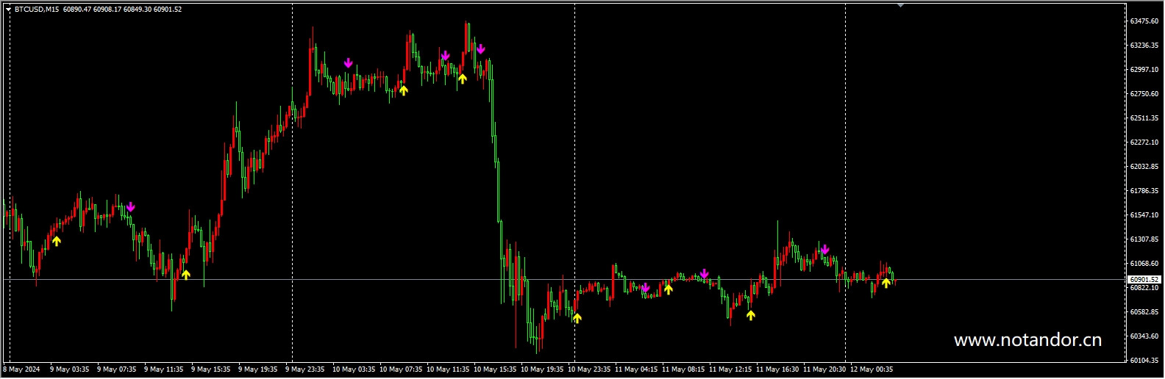This screenshot has height=379, width=1165.
Task: Click the 12 May 00:35 time label
Action: [x=872, y=369]
